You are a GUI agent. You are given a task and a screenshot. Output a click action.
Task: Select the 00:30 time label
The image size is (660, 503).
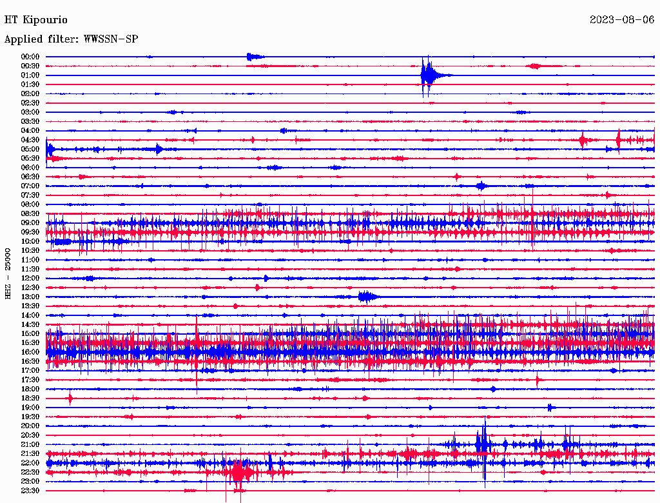click(30, 66)
